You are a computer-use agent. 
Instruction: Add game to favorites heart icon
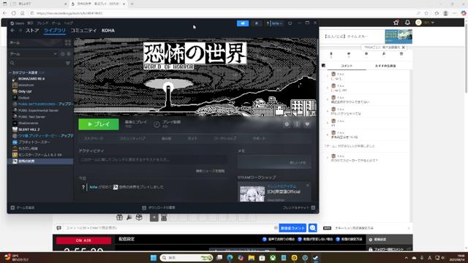point(307,124)
